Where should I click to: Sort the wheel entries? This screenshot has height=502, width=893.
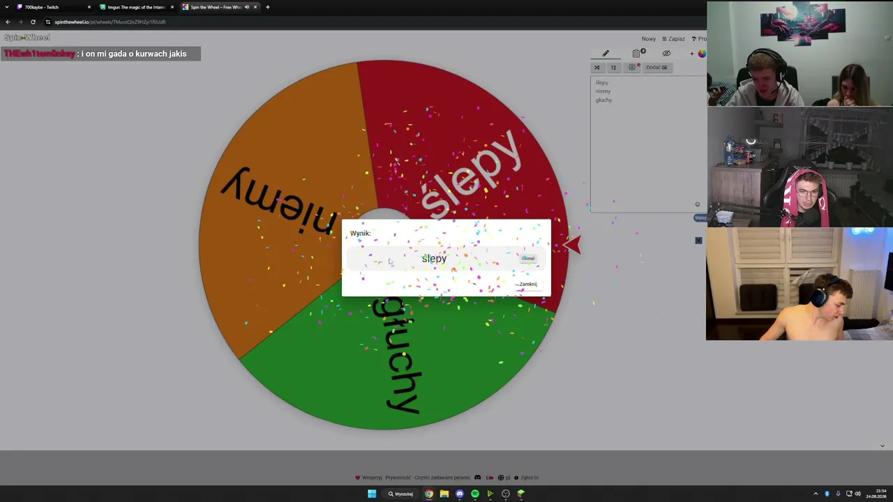pyautogui.click(x=613, y=68)
